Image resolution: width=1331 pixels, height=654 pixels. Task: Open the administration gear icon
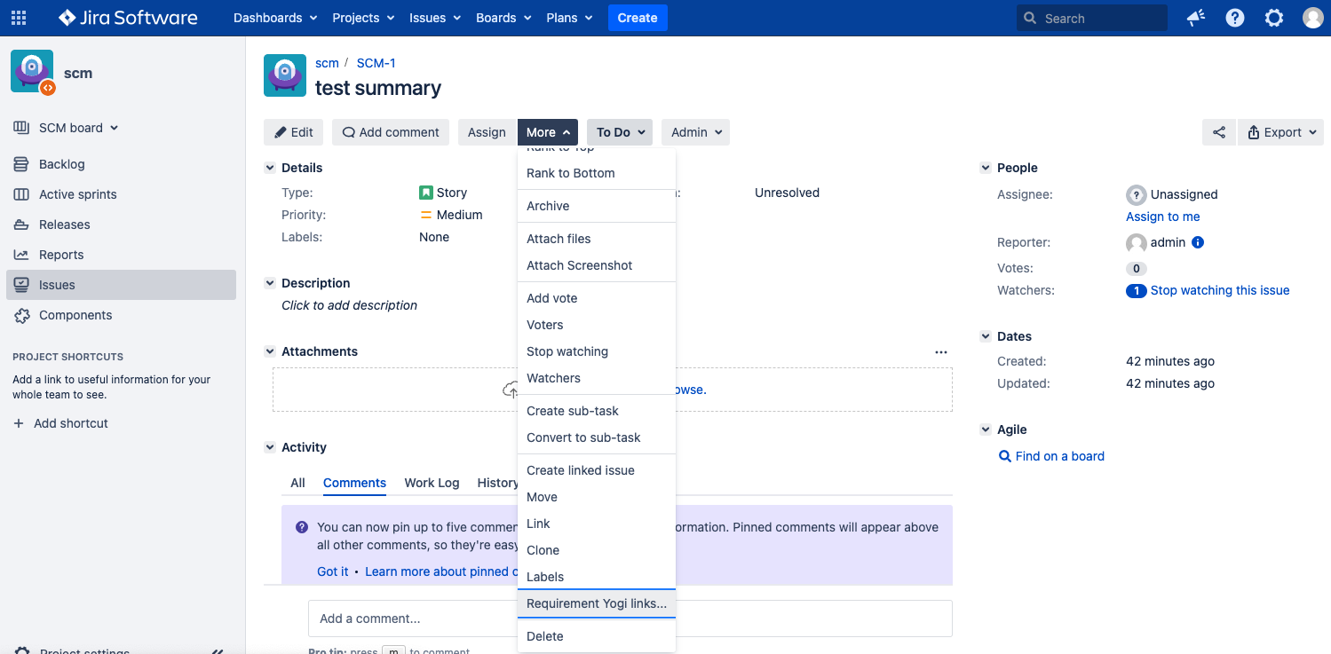(x=1274, y=18)
